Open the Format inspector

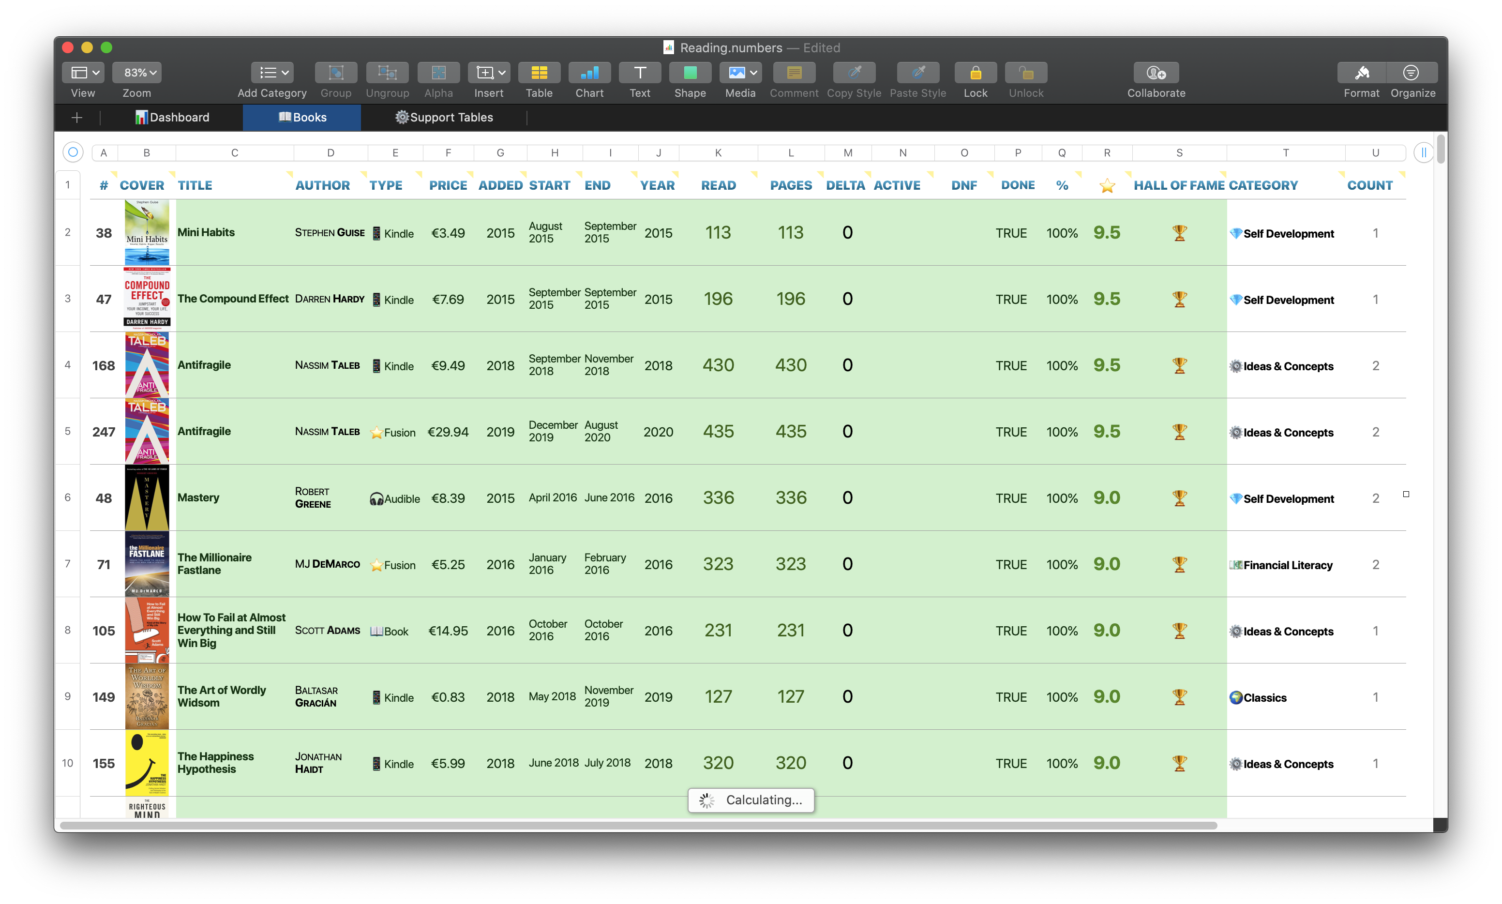pos(1361,73)
